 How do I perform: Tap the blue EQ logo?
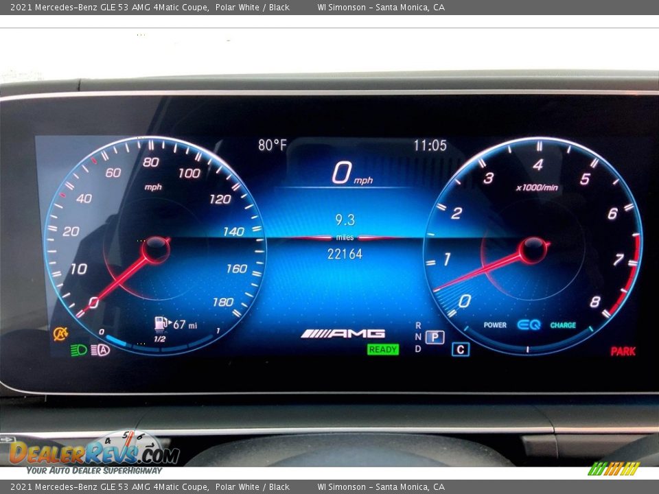click(529, 325)
